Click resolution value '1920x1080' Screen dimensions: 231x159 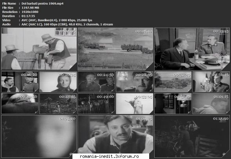30,12
